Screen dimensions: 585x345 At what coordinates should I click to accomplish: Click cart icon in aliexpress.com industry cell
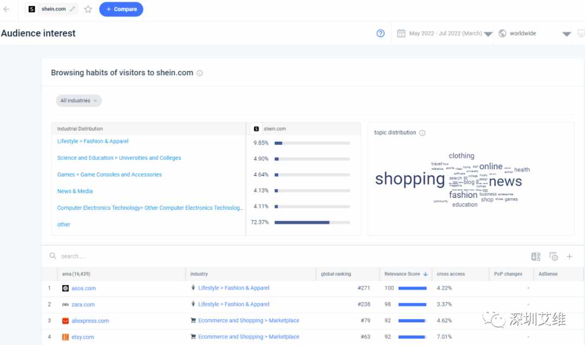coord(193,320)
